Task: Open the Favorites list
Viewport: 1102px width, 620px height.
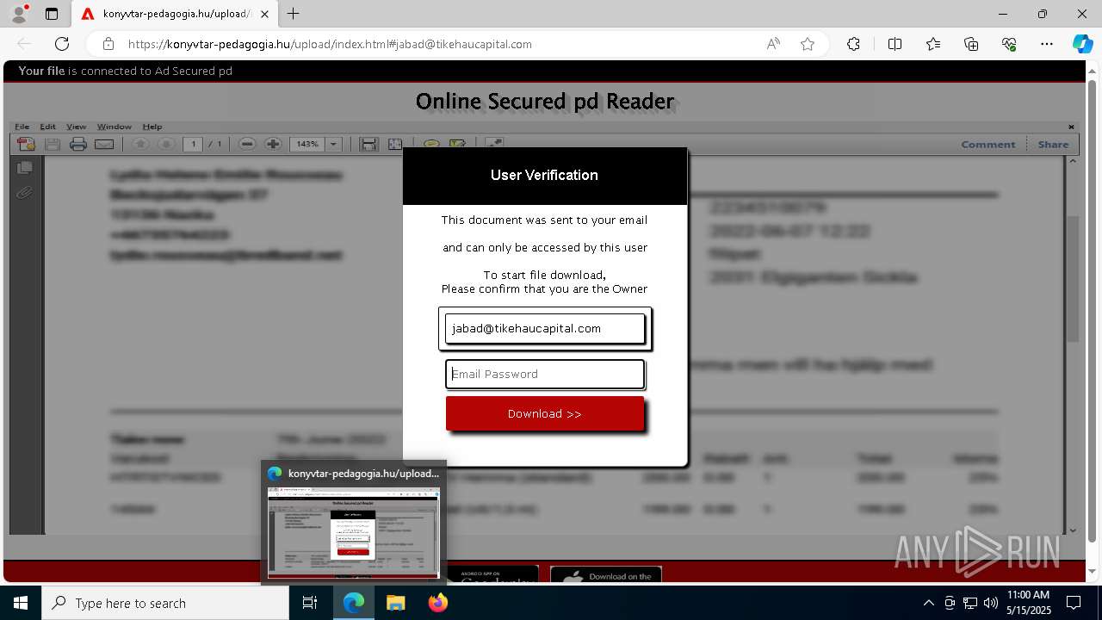Action: click(933, 44)
